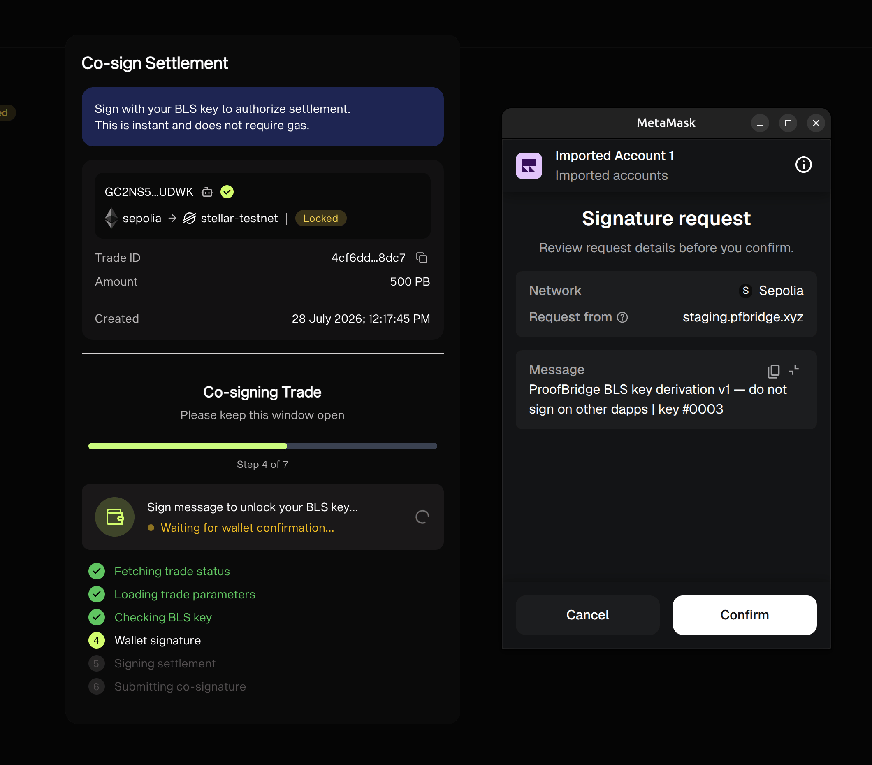Click the Signature request heading

coord(666,219)
